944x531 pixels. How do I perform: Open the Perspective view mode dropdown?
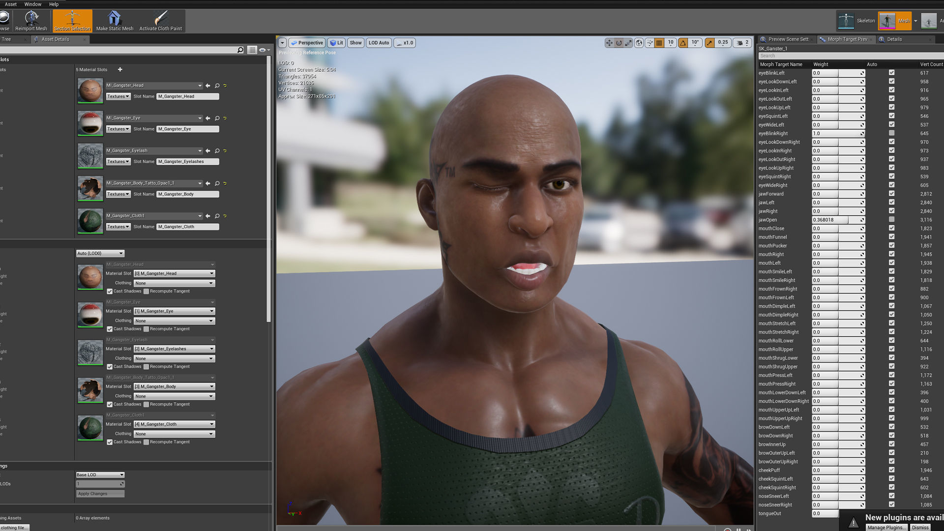click(x=307, y=43)
